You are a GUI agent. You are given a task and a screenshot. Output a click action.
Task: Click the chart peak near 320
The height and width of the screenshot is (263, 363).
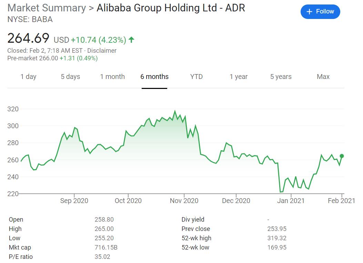click(175, 111)
